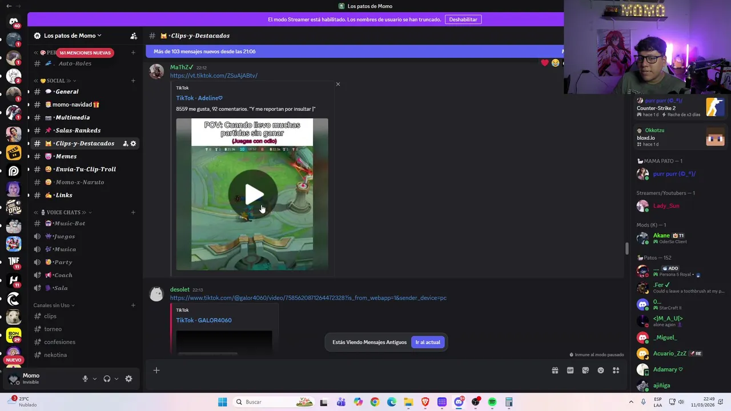The height and width of the screenshot is (411, 731).
Task: Click the message input field
Action: 354,370
